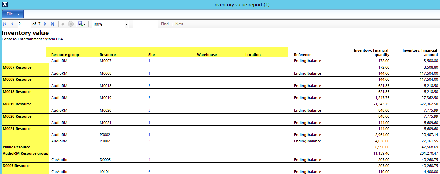Click the application icon in title bar

pos(5,5)
